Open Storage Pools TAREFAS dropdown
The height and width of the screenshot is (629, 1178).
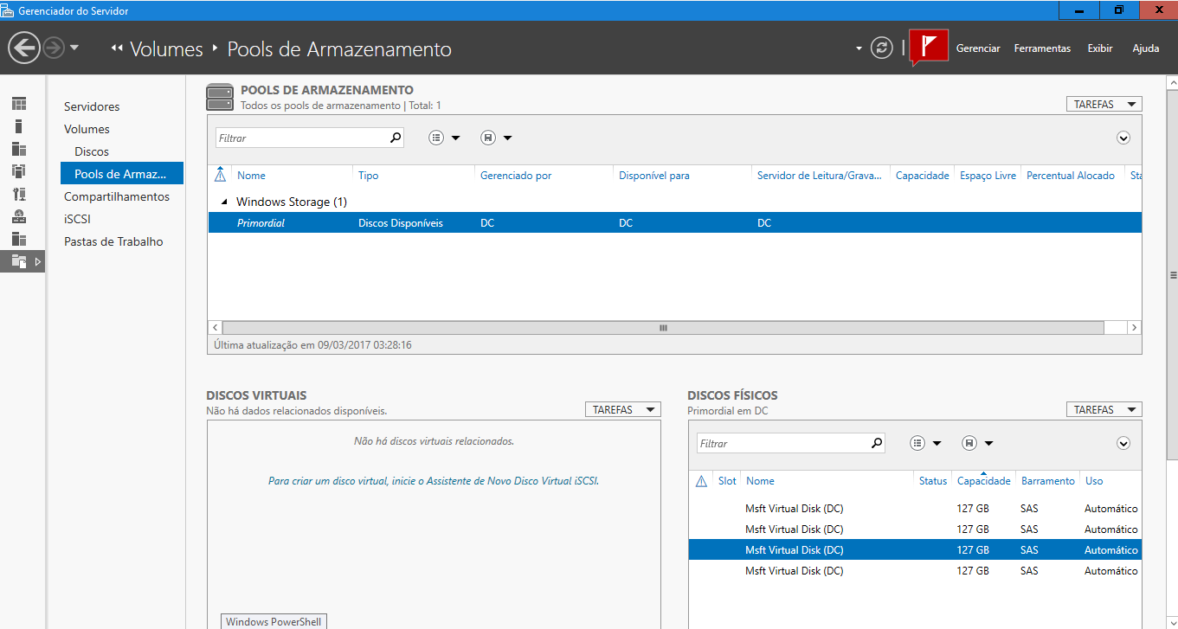coord(1104,104)
